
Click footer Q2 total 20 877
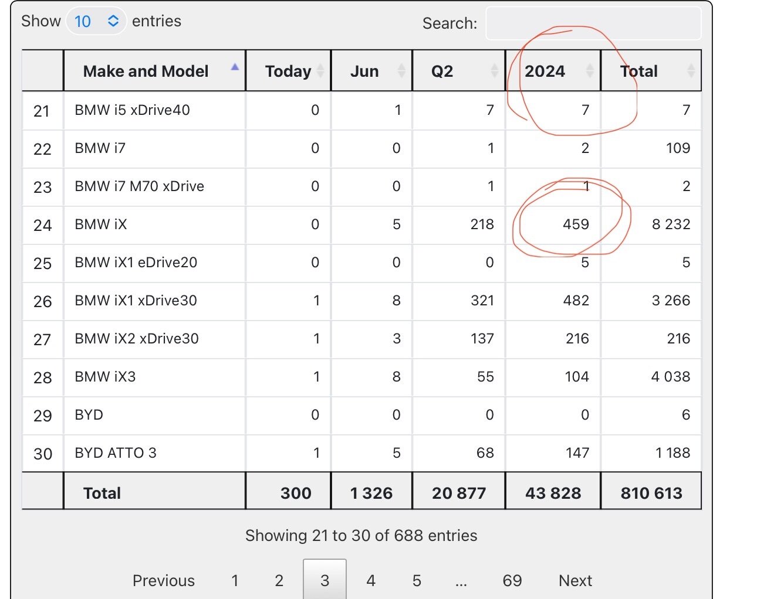click(459, 493)
